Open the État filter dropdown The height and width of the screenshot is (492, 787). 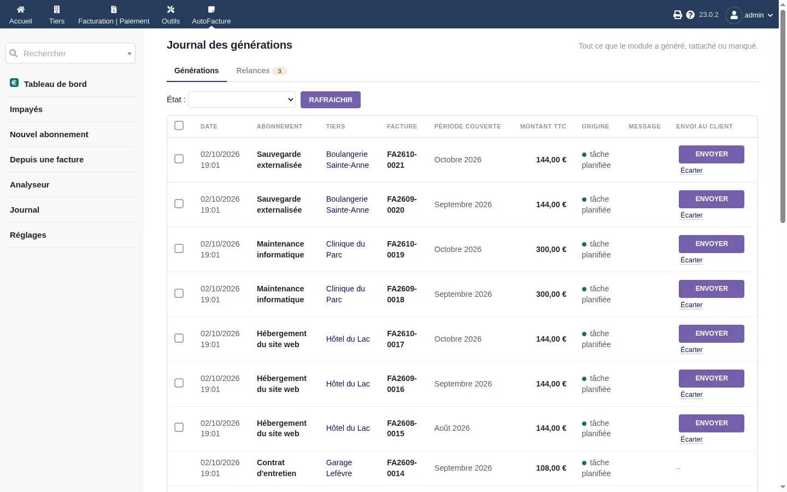pyautogui.click(x=242, y=99)
